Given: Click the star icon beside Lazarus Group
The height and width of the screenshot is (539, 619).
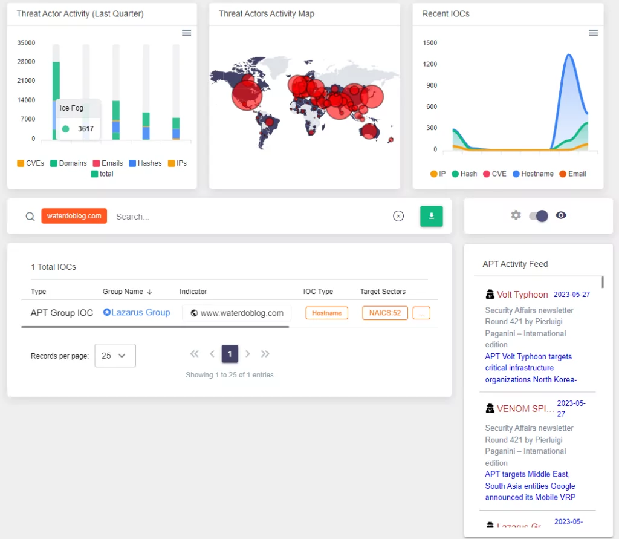Looking at the screenshot, I should pos(106,312).
